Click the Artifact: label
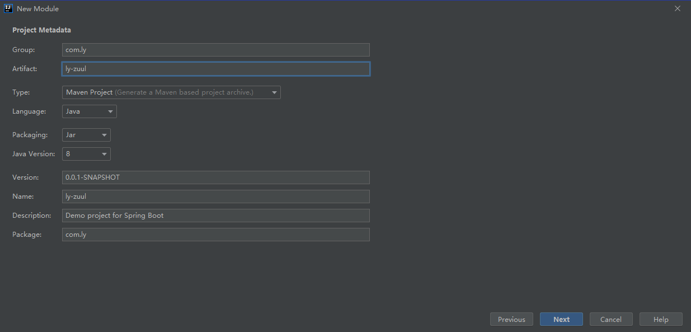The image size is (691, 332). (x=25, y=69)
